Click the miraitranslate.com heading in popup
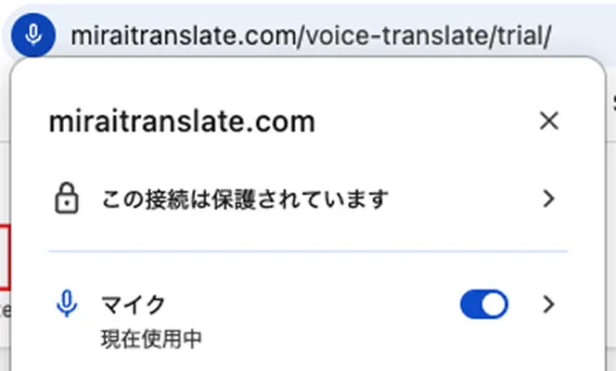 point(182,122)
